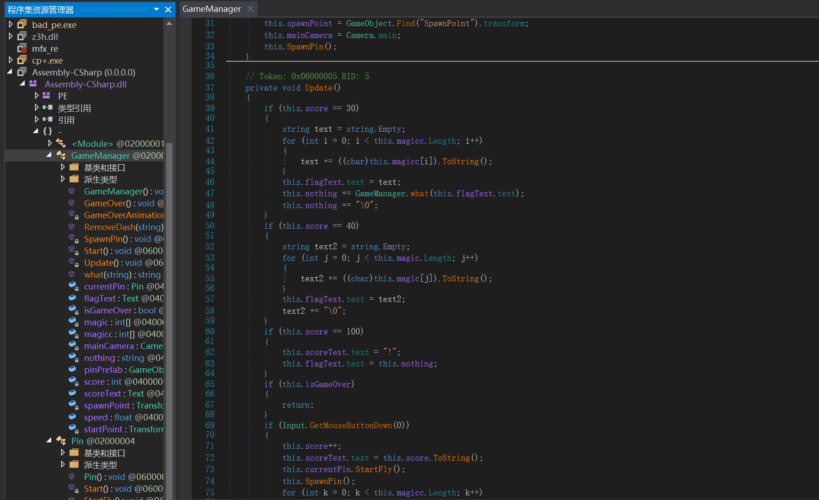819x500 pixels.
Task: Click the 基类和接口 folder icon under GameManager
Action: point(74,167)
